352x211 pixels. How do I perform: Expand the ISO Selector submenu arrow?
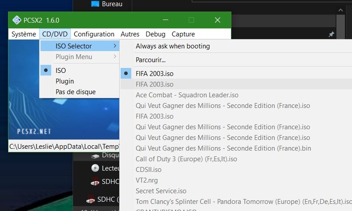115,46
